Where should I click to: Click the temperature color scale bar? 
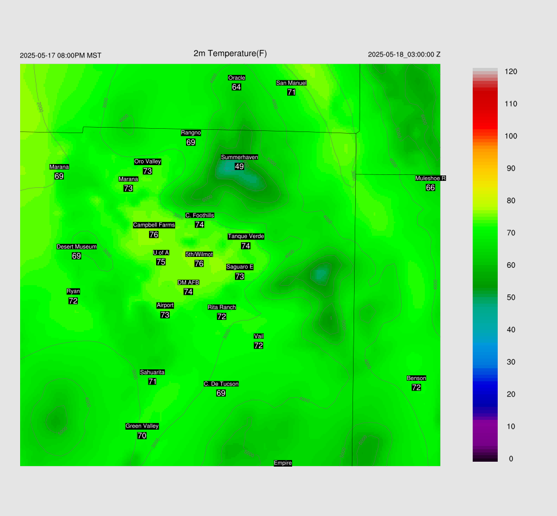(x=485, y=265)
